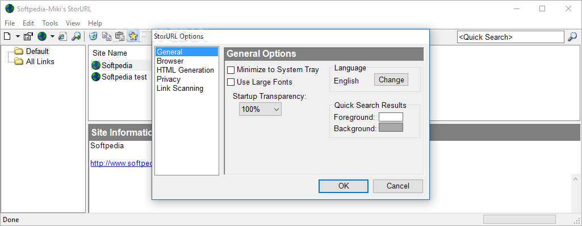
Task: Click the blank page New icon in toolbar
Action: [7, 36]
